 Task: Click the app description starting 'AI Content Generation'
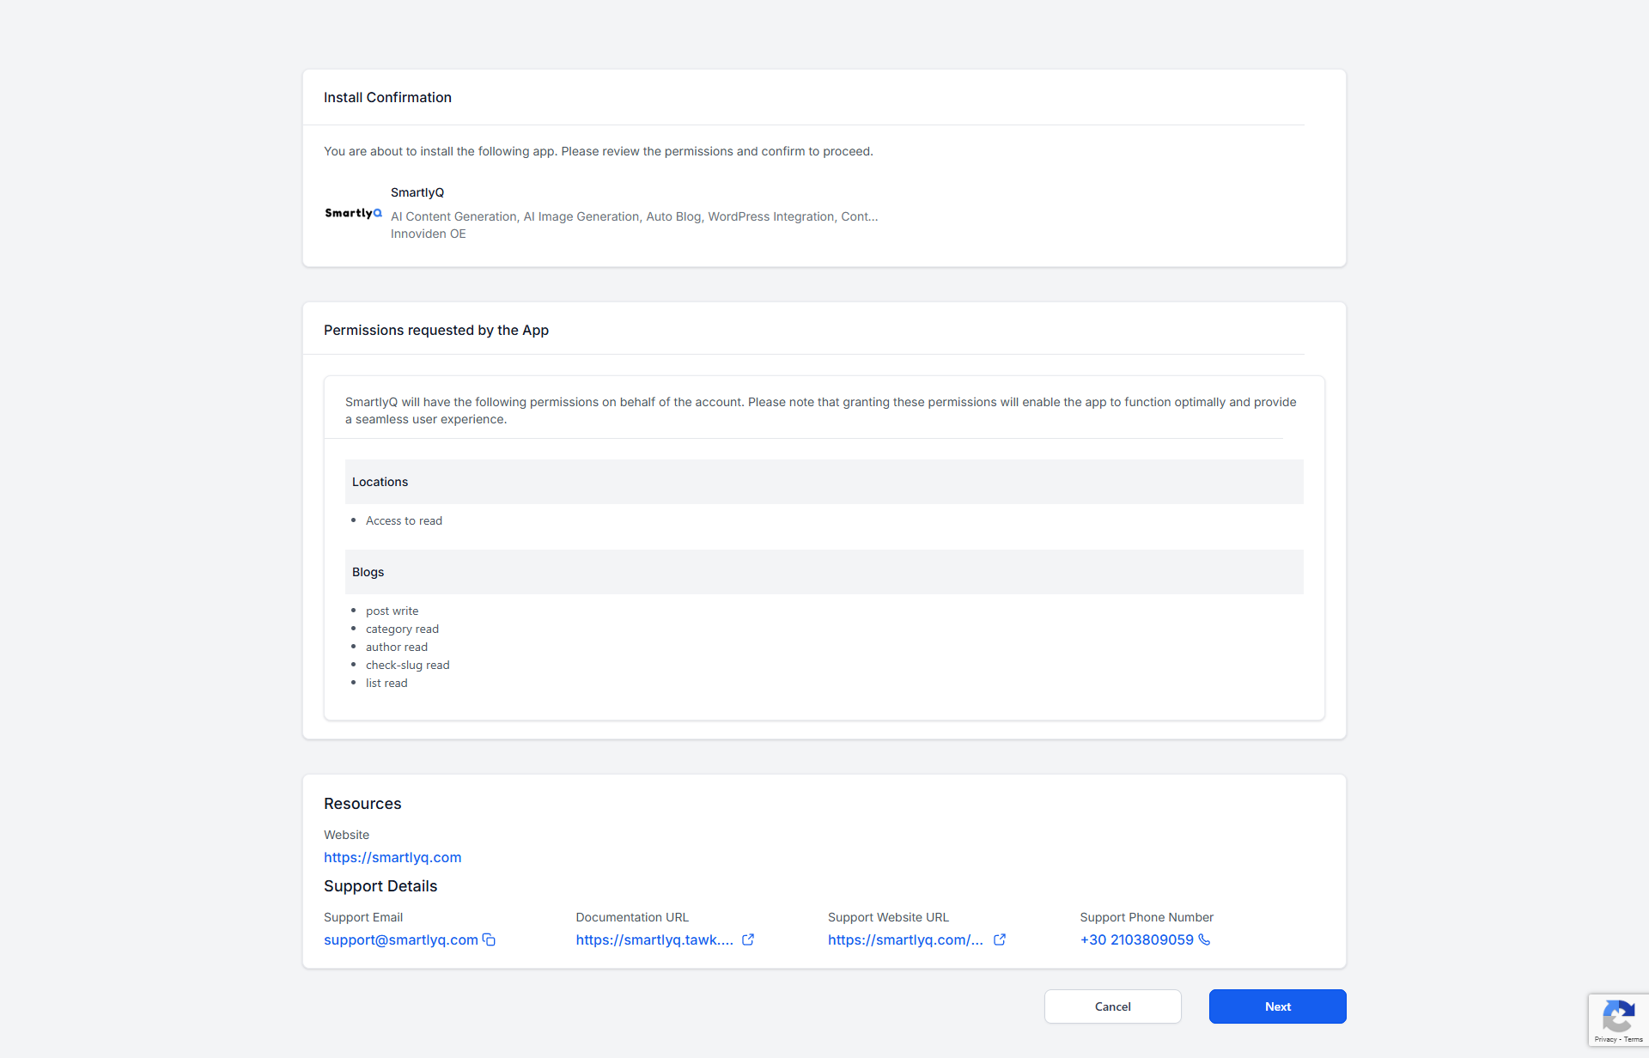(634, 216)
